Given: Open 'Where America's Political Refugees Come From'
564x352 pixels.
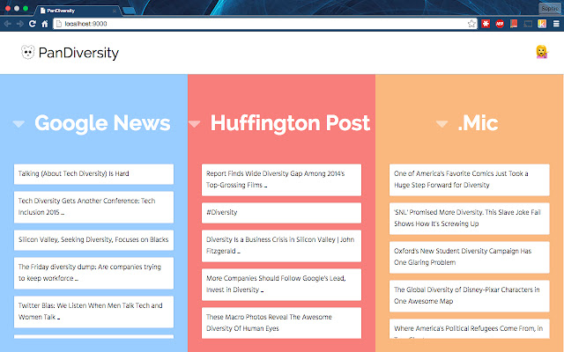Looking at the screenshot, I should (470, 328).
